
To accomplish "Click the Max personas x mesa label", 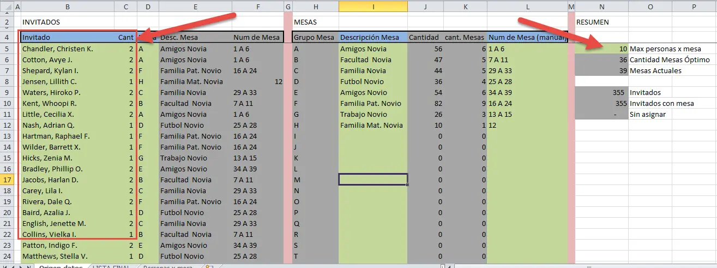I will coord(665,49).
